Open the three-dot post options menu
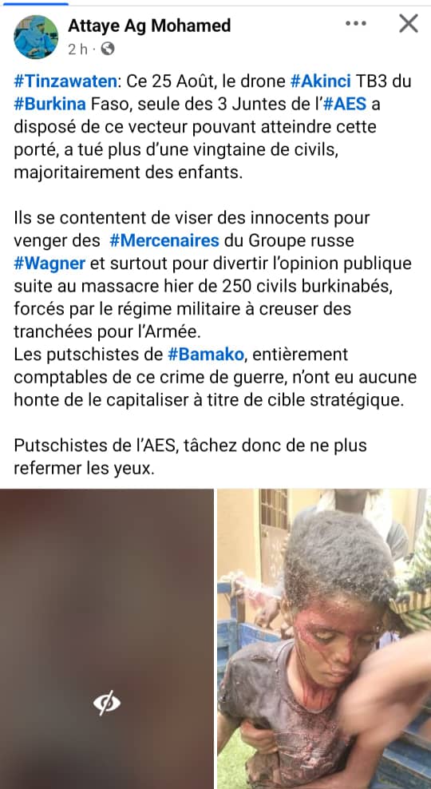 click(355, 24)
